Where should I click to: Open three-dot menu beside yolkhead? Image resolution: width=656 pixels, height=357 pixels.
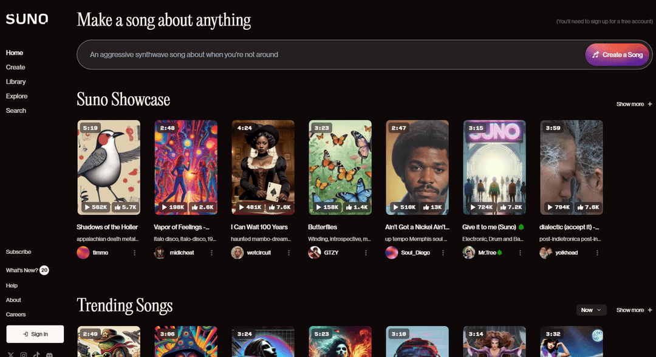point(597,253)
